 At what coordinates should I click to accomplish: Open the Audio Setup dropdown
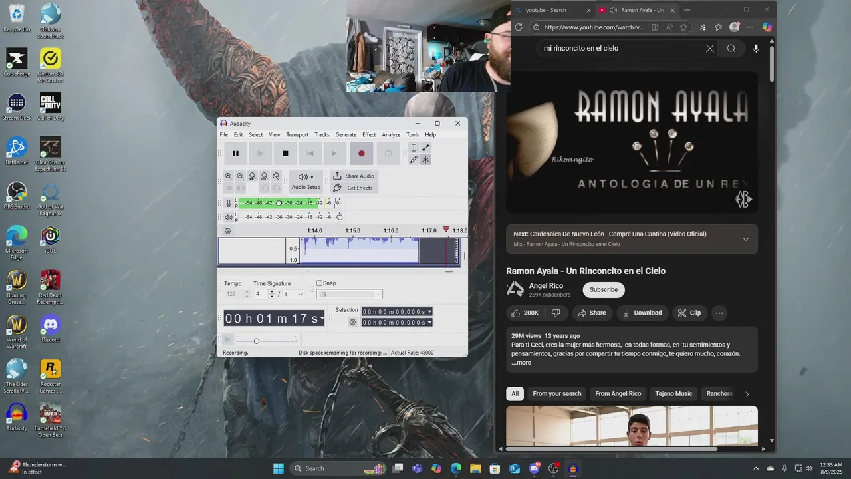[306, 181]
